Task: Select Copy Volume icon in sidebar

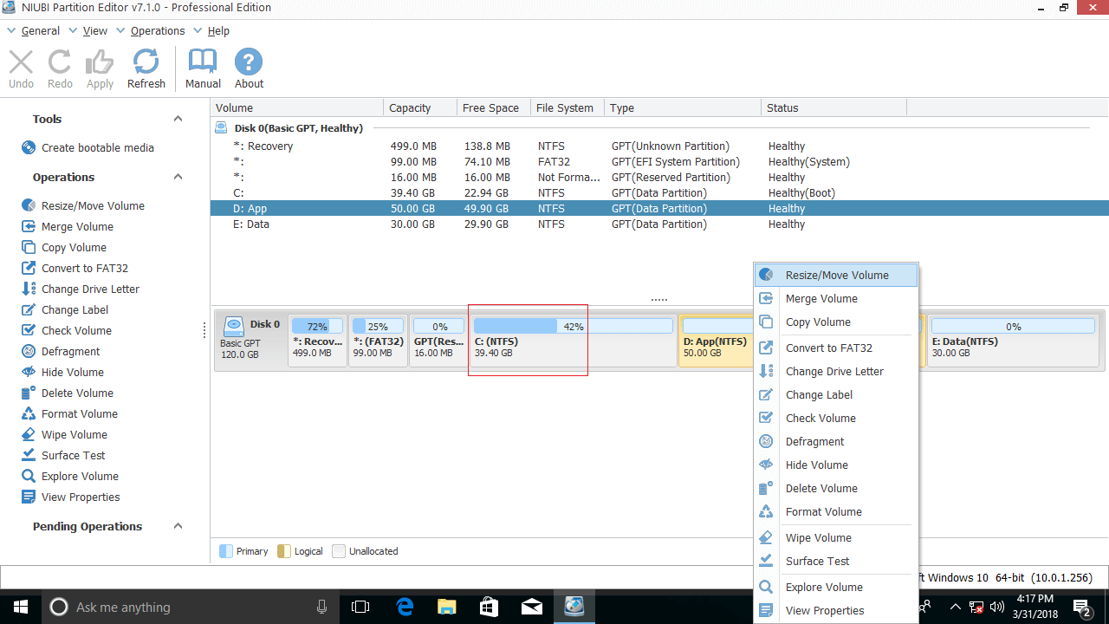Action: click(x=29, y=247)
